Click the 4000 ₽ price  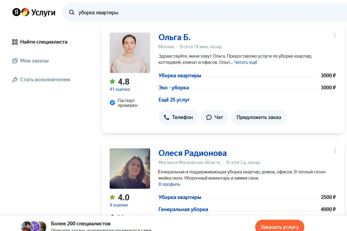[328, 209]
